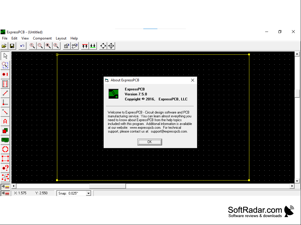Click the horizontal scrollbar thumb

coord(107,186)
